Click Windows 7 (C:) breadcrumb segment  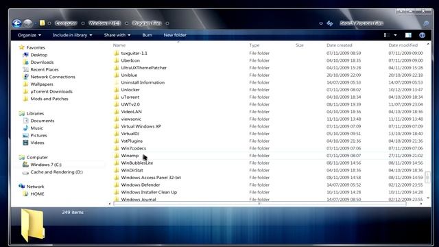coord(104,23)
